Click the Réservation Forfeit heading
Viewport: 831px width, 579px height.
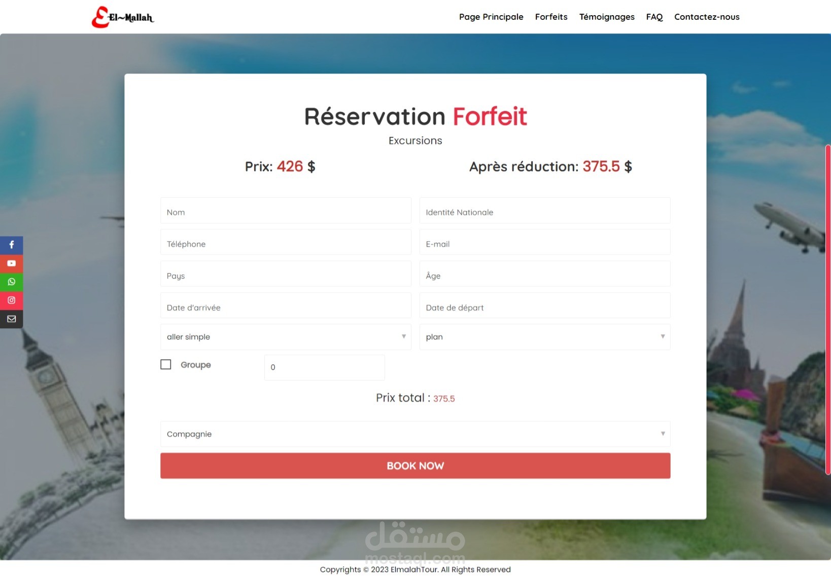point(415,117)
